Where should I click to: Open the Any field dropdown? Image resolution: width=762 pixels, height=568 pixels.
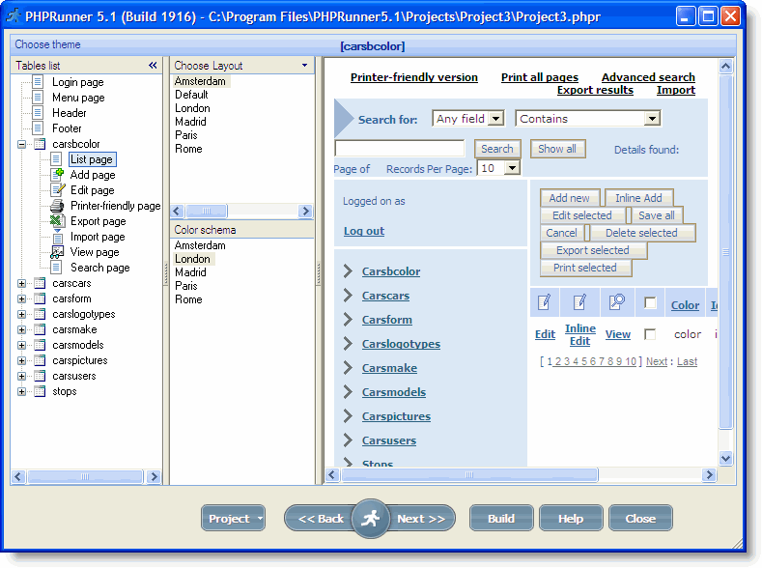tap(495, 119)
